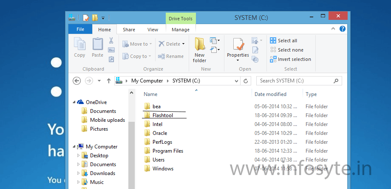The width and height of the screenshot is (391, 189).
Task: Select the Windows folder
Action: click(x=159, y=169)
